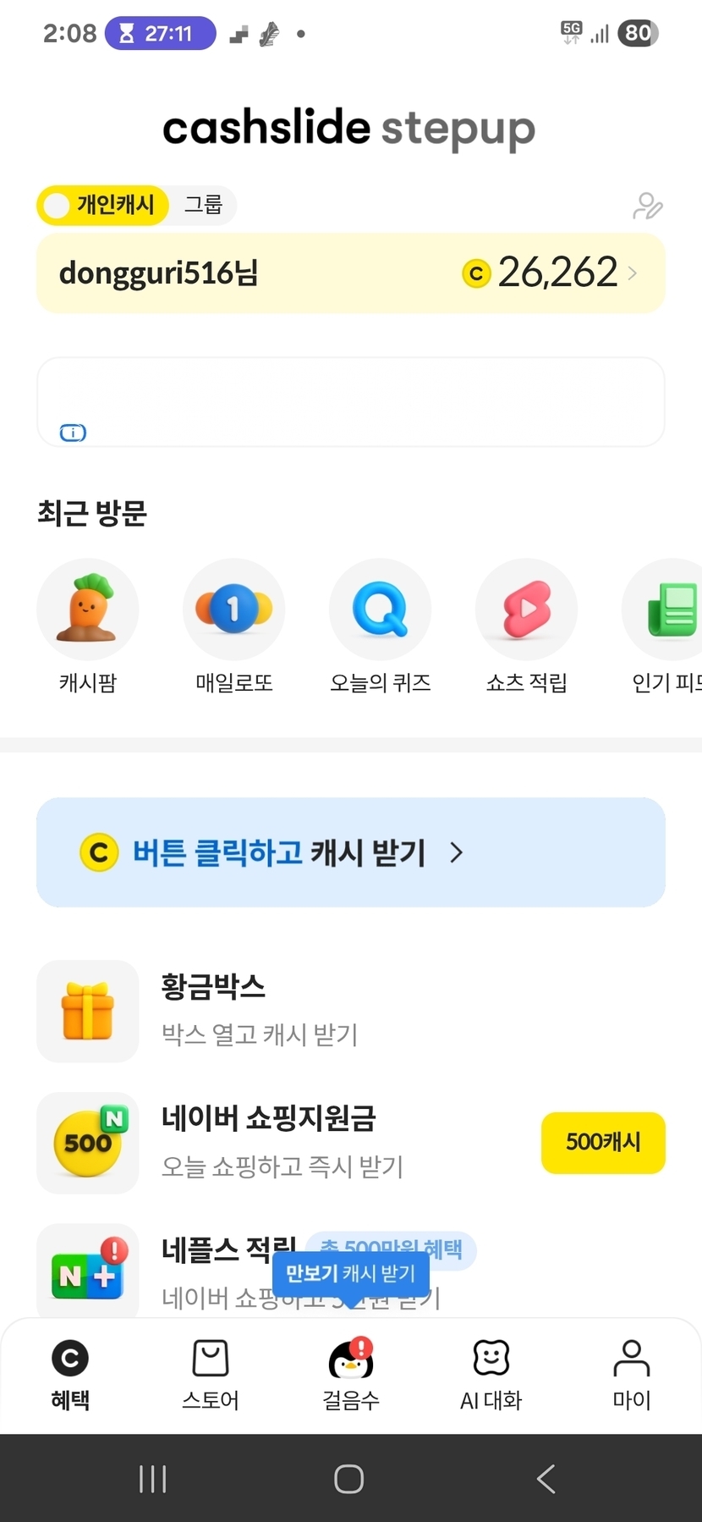Open the 쇼츠 적립 shorts icon
The width and height of the screenshot is (702, 1522).
(527, 609)
